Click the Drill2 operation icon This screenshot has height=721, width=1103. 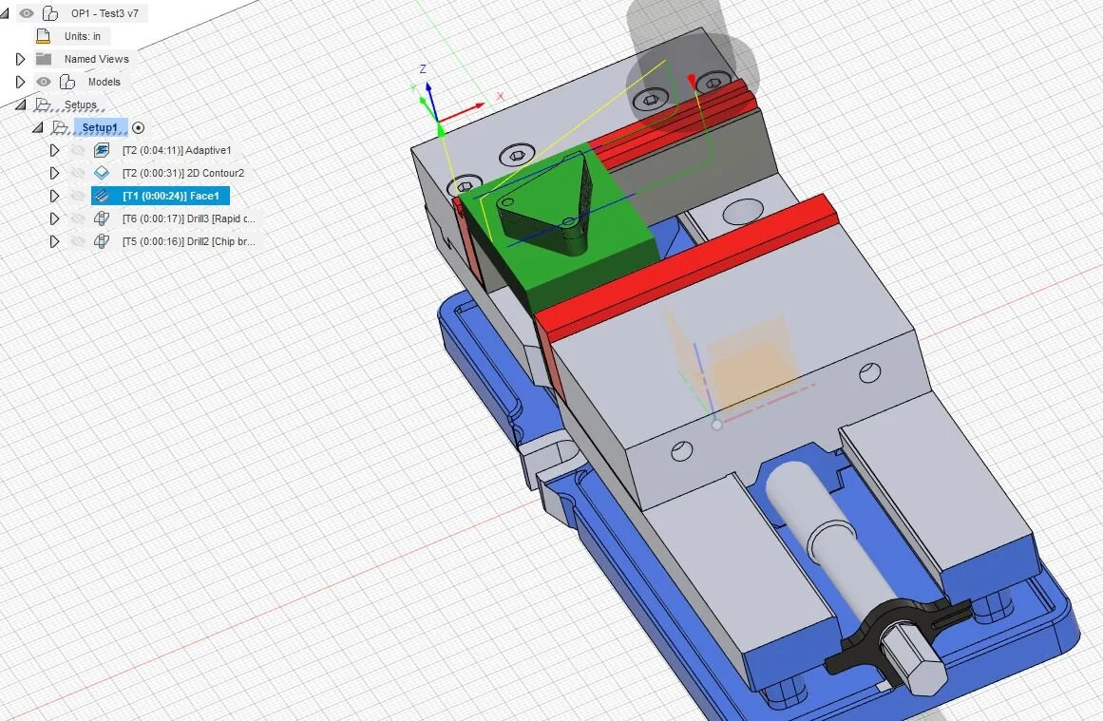102,240
